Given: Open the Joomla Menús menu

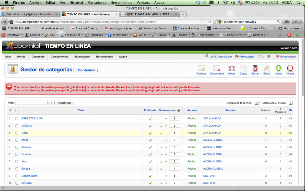Looking at the screenshot, I should [x=21, y=57].
